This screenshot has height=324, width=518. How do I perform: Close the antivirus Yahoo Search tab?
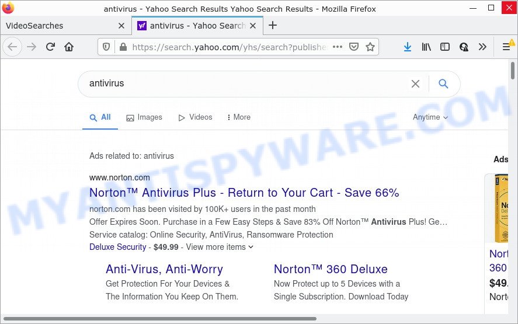(253, 26)
